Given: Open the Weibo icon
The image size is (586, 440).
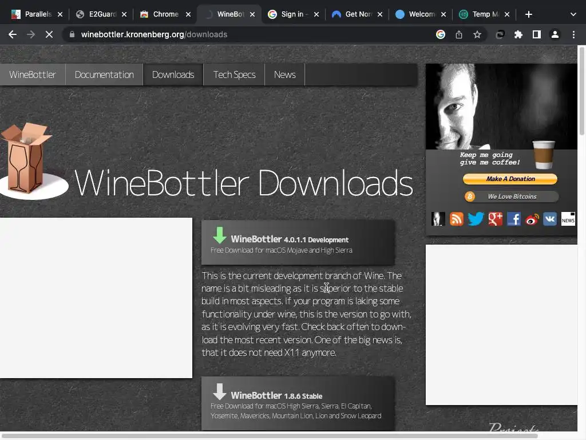Looking at the screenshot, I should [532, 219].
